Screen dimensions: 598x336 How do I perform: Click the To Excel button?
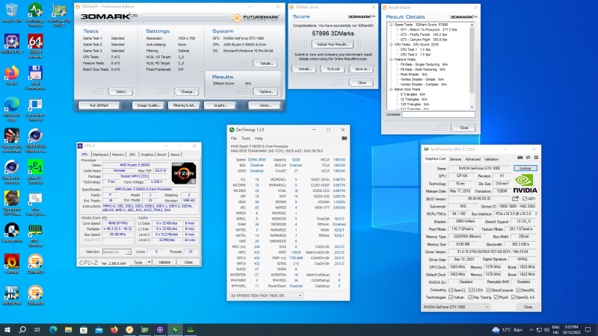(333, 69)
